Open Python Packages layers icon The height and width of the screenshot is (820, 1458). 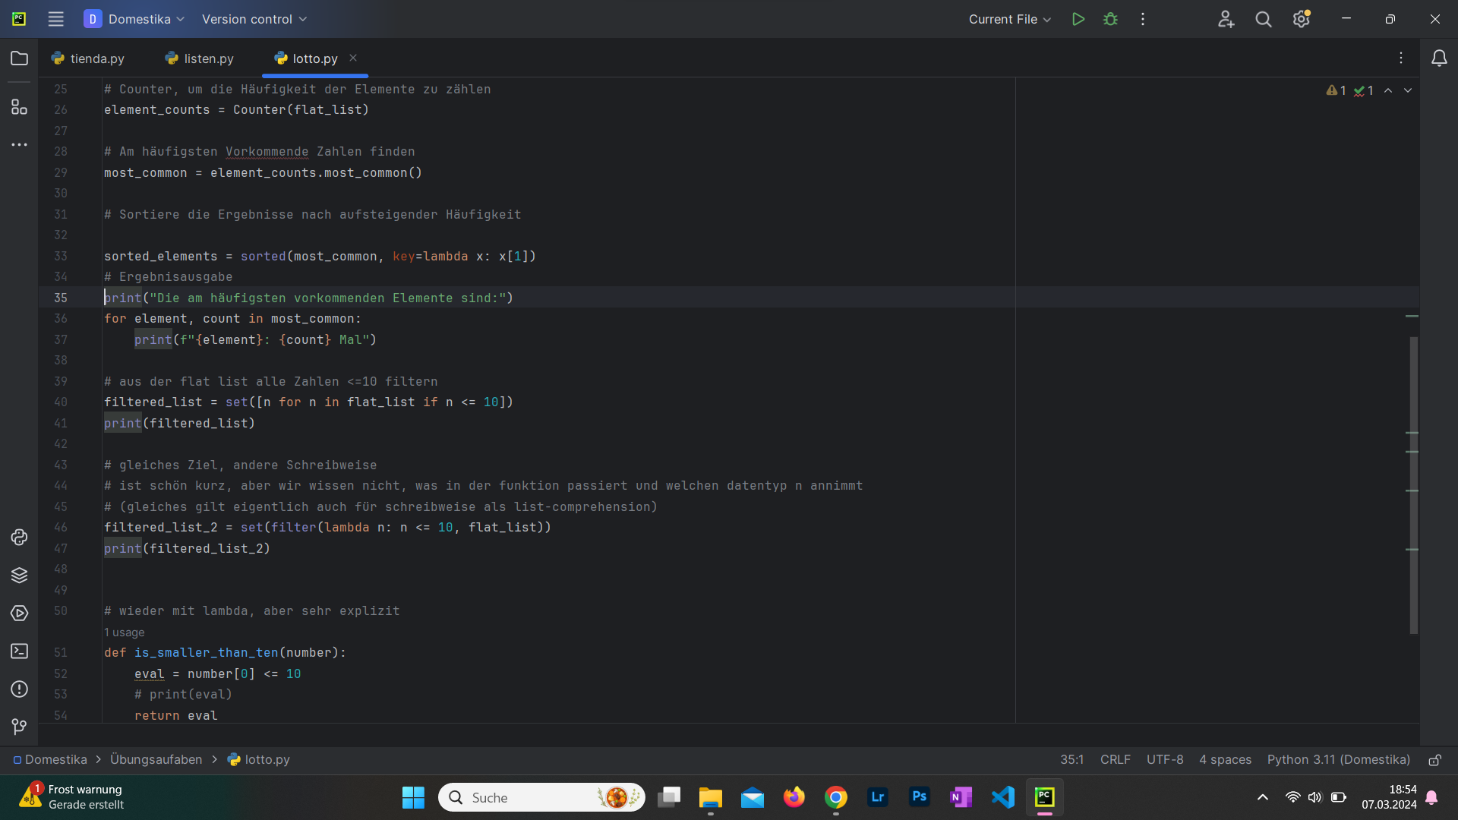pos(20,576)
